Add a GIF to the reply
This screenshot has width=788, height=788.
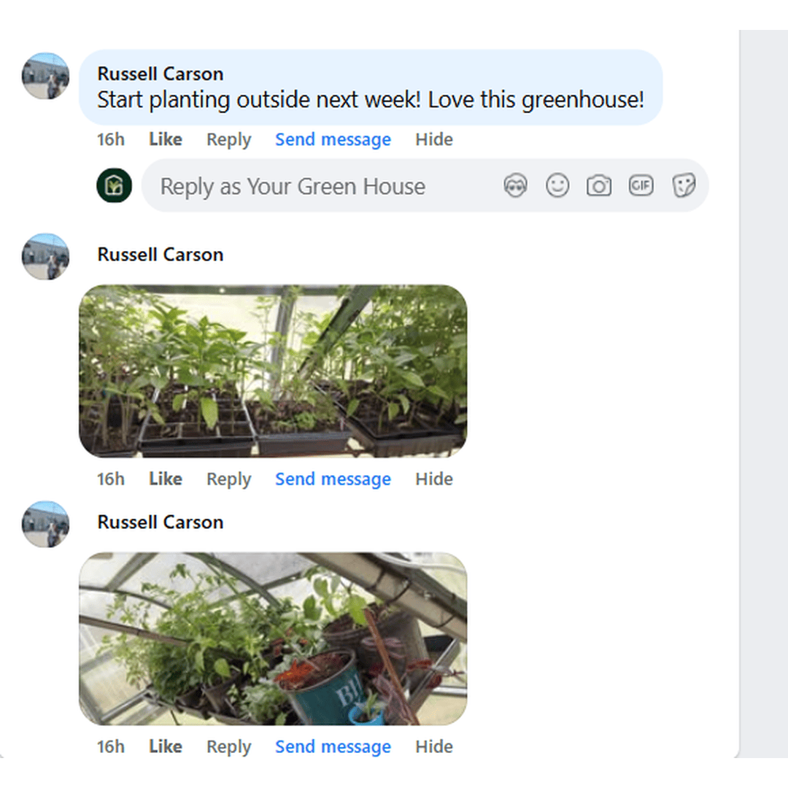point(641,186)
